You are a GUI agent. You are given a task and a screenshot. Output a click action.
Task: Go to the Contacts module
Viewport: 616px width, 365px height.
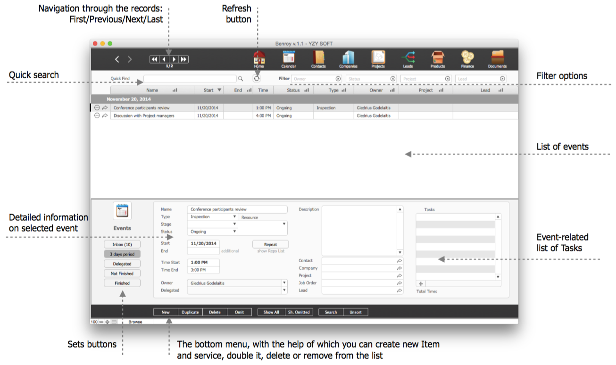318,58
